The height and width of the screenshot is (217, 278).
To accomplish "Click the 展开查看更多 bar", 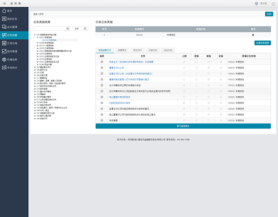I will 183,126.
